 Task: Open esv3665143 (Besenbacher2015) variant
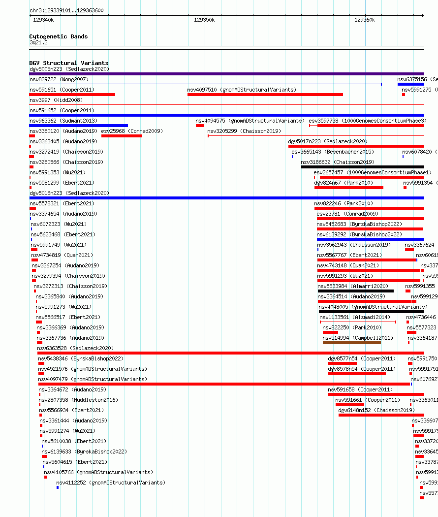point(333,152)
